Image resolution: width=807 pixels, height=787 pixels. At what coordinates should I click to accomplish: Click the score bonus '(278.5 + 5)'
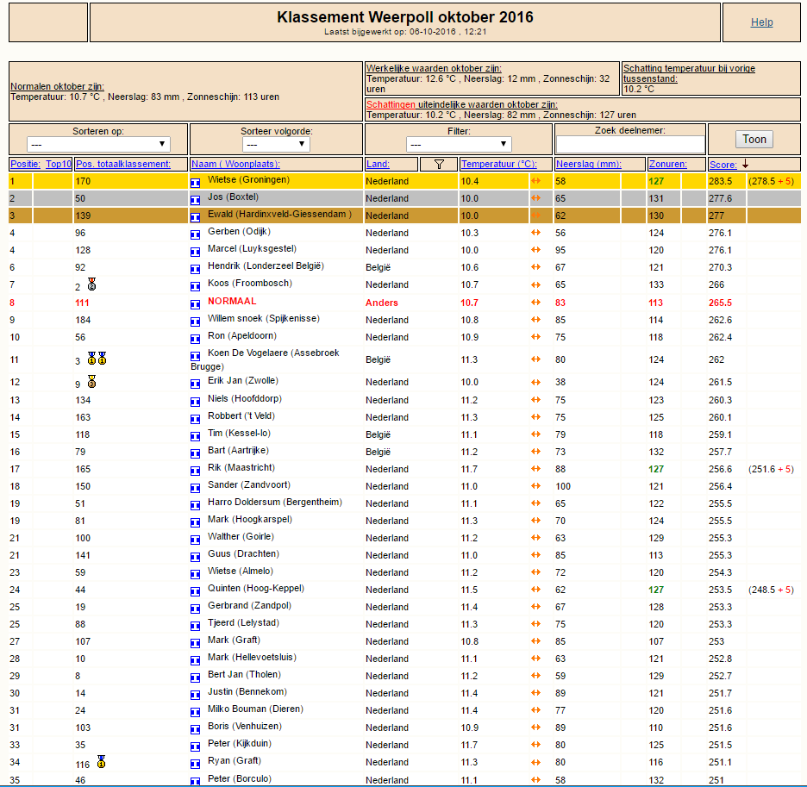[x=771, y=181]
